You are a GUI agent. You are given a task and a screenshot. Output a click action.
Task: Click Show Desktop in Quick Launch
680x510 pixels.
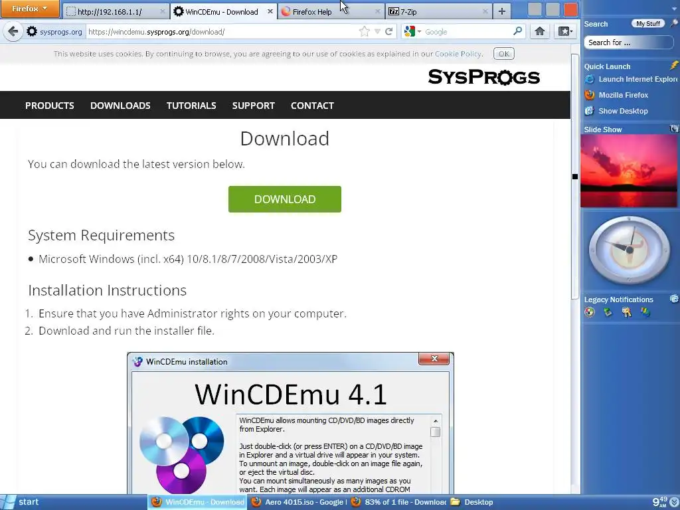point(616,111)
